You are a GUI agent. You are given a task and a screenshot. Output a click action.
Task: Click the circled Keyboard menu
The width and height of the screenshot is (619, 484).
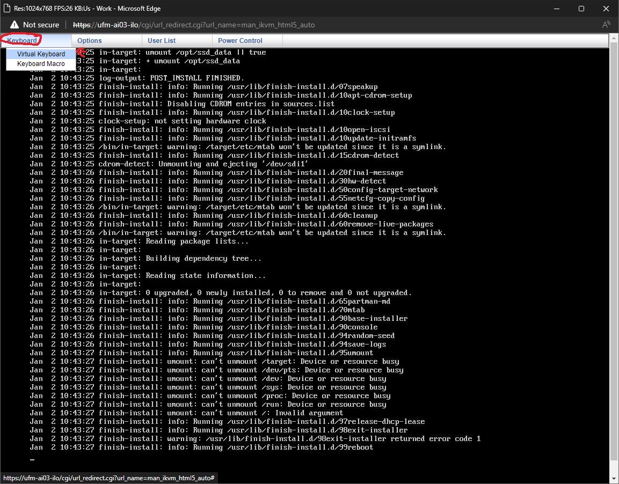[21, 40]
